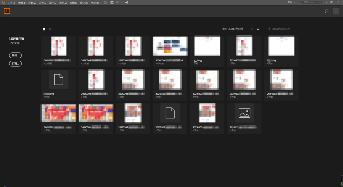Open the 开始 workspace switcher dropdown
This screenshot has height=187, width=343.
(292, 2)
